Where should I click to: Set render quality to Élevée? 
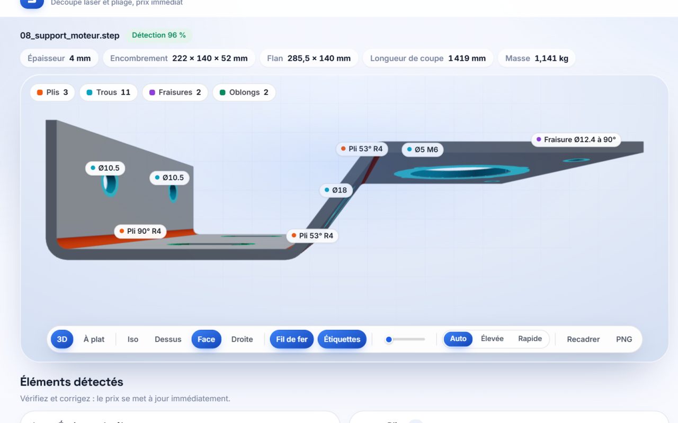point(492,339)
